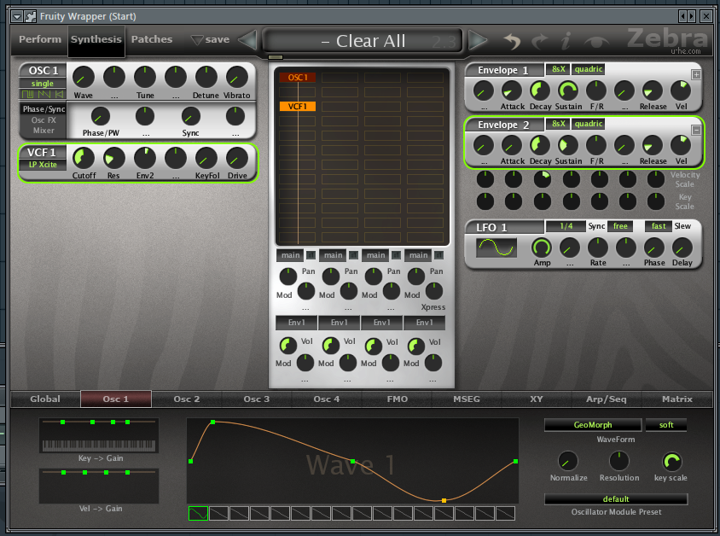Viewport: 720px width, 536px height.
Task: Switch to the Patches tab
Action: coord(152,39)
